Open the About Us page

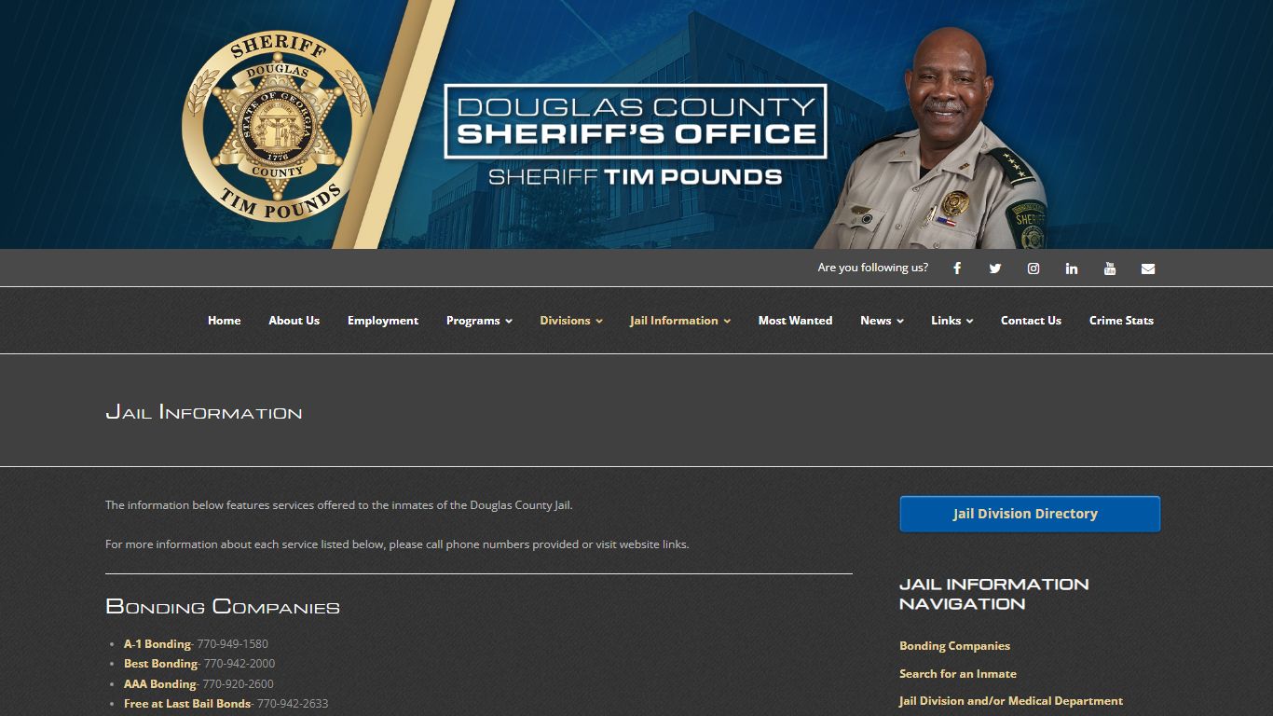tap(294, 321)
